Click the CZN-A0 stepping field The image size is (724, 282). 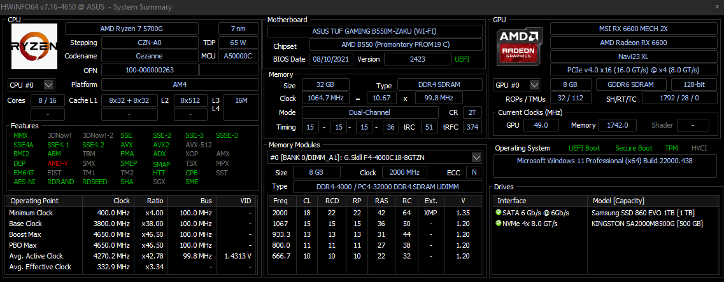(150, 43)
